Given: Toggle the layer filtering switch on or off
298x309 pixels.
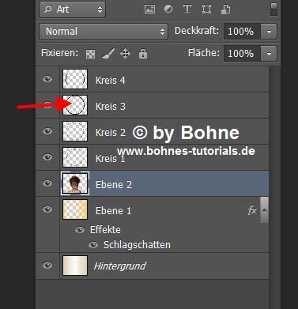Looking at the screenshot, I should 273,9.
